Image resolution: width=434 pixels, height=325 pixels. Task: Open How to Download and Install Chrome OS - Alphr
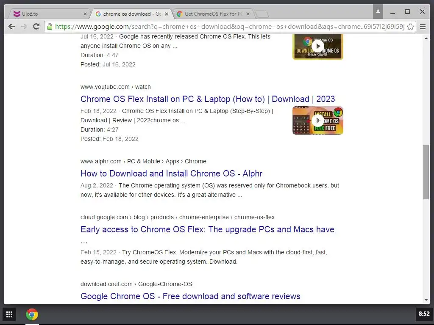coord(171,174)
